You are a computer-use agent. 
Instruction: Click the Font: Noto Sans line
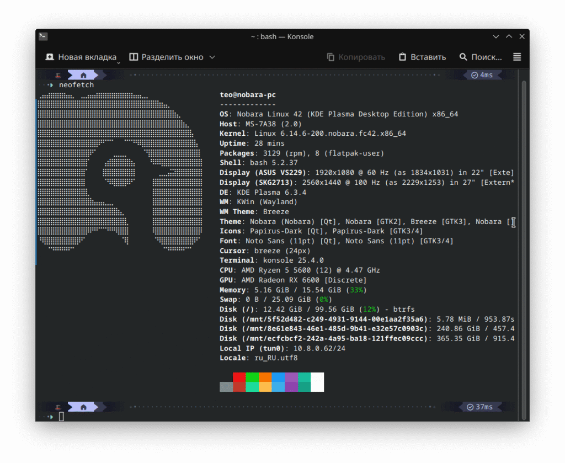pos(337,241)
